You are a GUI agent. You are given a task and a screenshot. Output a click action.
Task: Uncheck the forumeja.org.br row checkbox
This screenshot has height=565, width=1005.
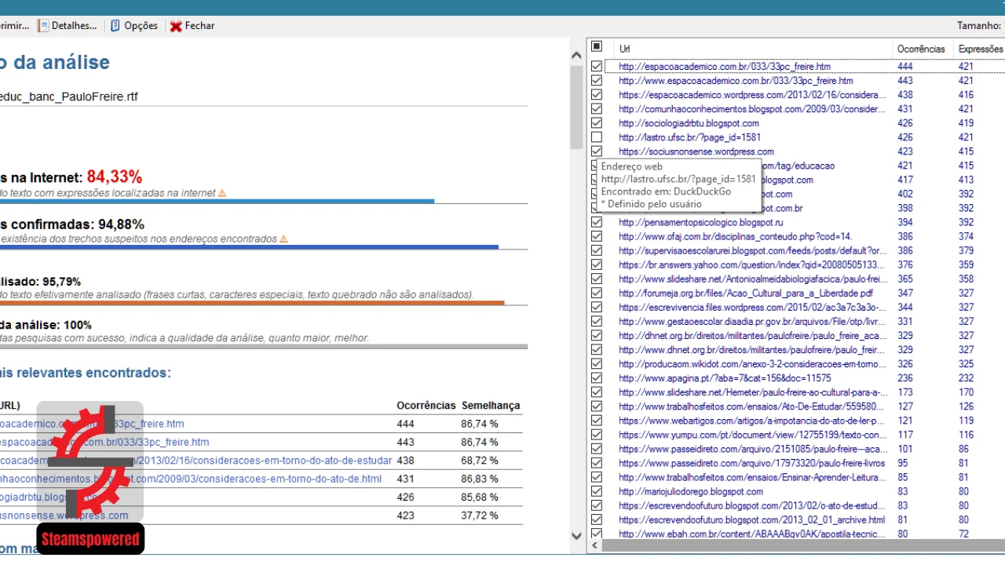pos(597,293)
